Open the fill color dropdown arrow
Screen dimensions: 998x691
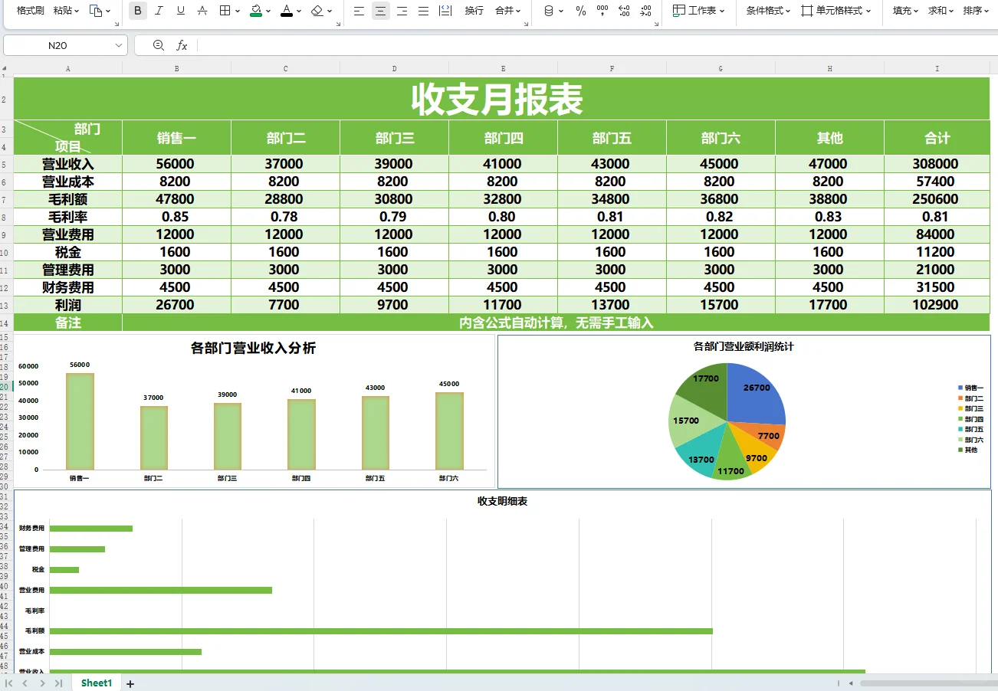268,11
